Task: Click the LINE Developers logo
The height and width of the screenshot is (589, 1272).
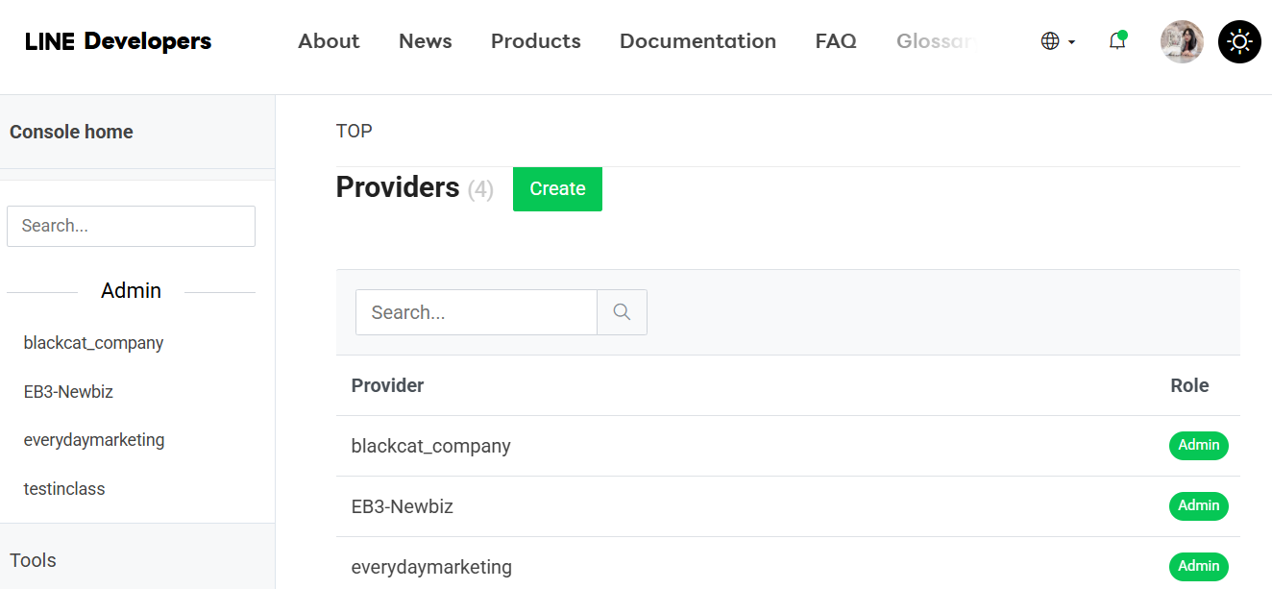Action: tap(118, 41)
